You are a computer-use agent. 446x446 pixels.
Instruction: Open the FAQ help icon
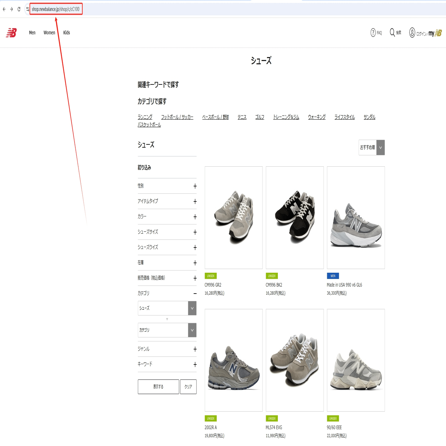pyautogui.click(x=373, y=33)
